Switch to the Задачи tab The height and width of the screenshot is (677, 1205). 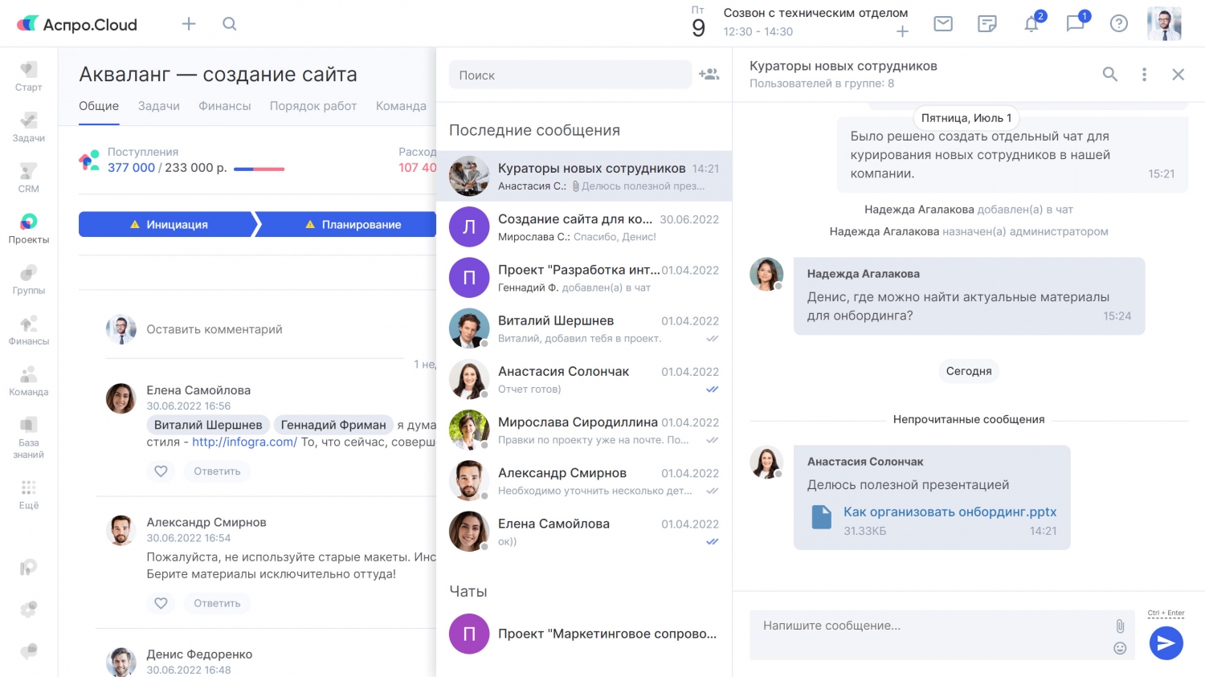pos(158,106)
